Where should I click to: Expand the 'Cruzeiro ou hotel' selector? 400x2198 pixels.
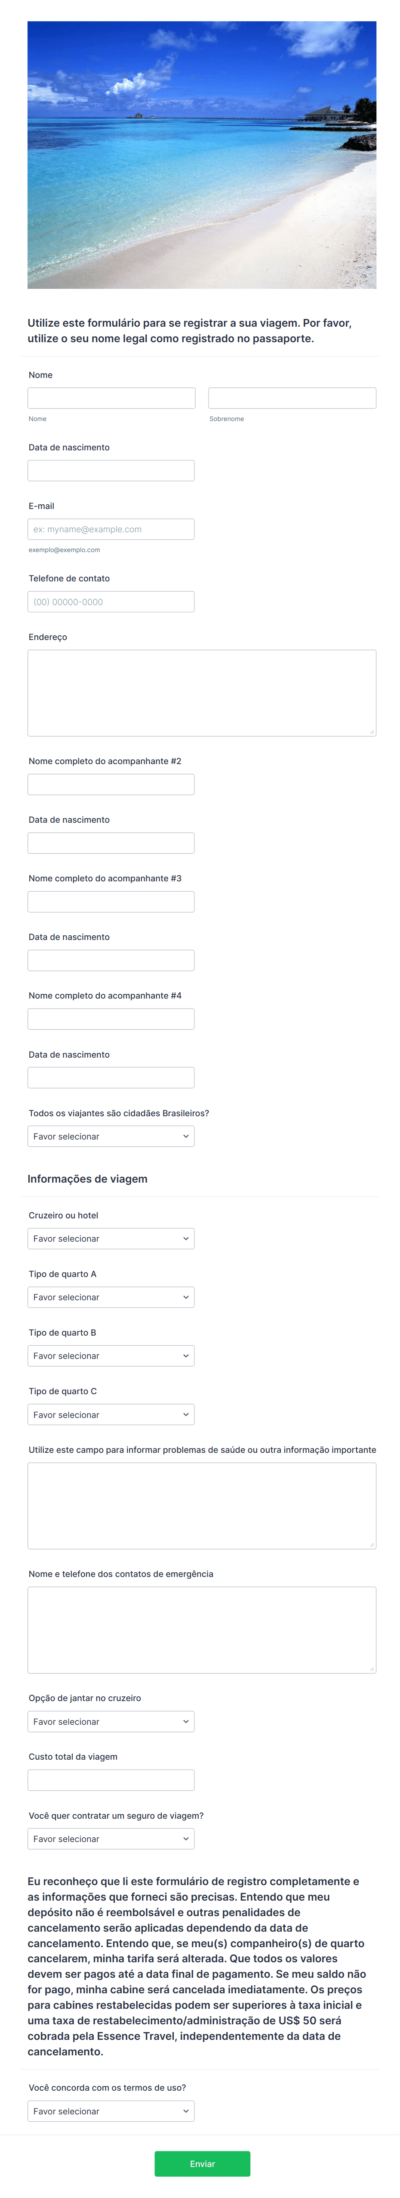[111, 1238]
